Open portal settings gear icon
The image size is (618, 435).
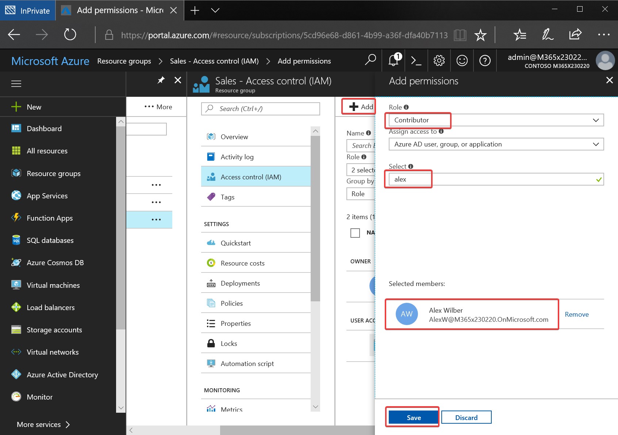pyautogui.click(x=439, y=61)
